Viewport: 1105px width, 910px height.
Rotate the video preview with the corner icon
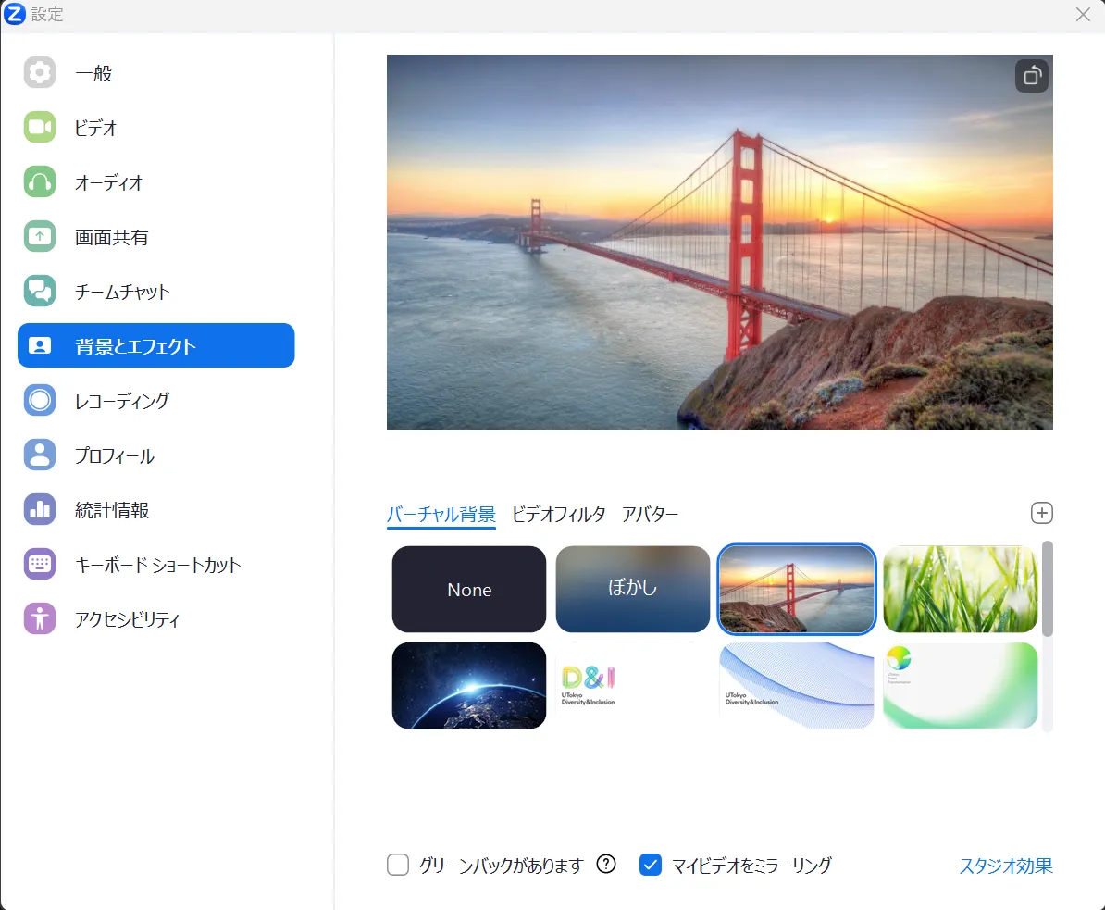point(1031,76)
